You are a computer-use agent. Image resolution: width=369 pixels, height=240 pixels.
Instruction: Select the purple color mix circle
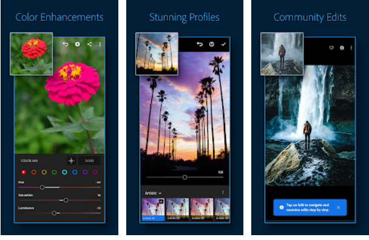click(85, 172)
